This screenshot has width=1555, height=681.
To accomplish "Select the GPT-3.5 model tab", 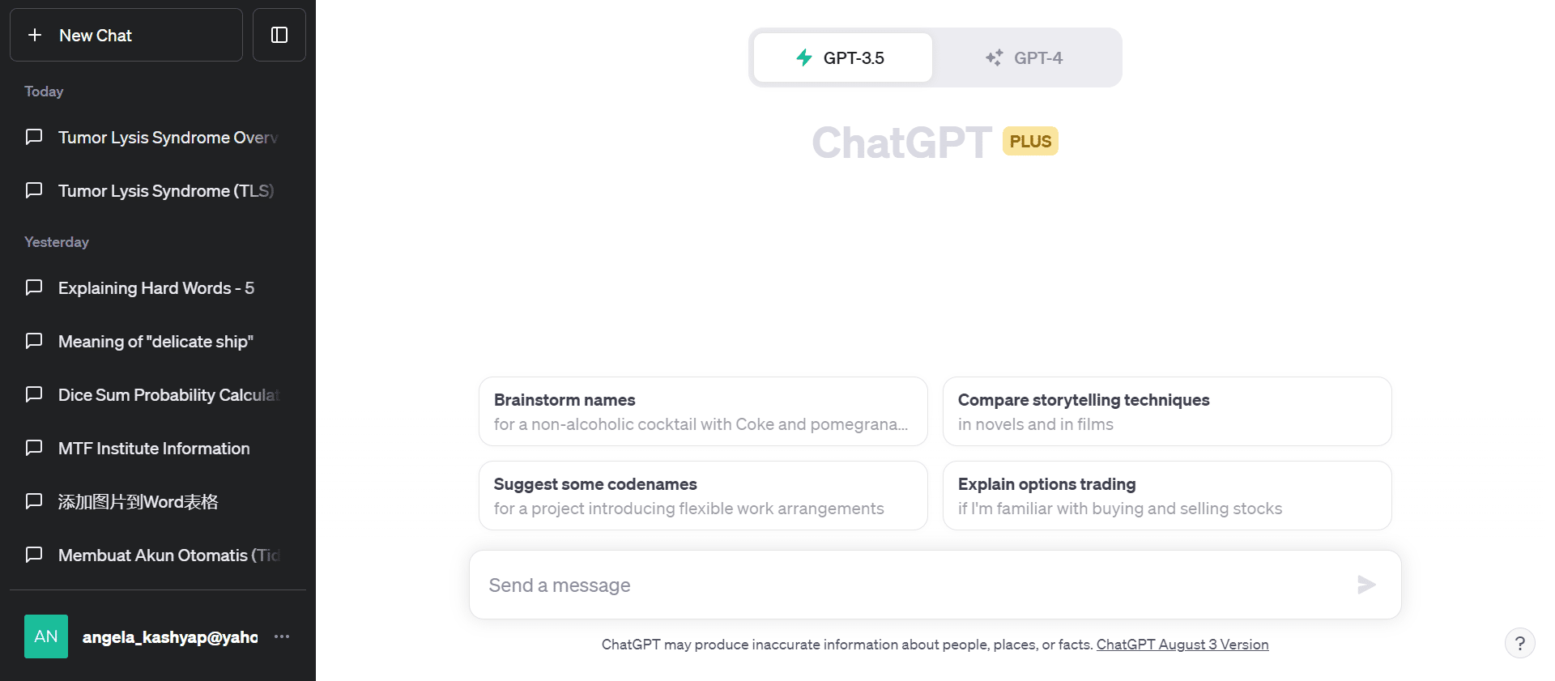I will coord(842,57).
